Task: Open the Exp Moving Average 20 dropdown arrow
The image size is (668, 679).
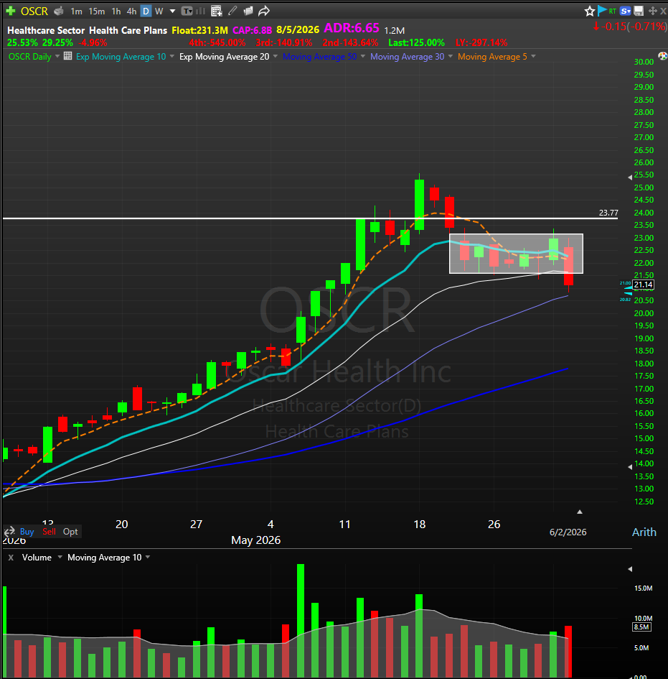Action: point(276,56)
